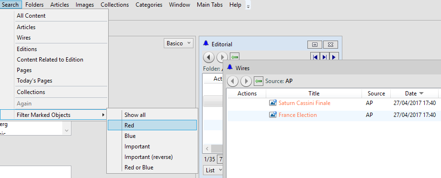441x178 pixels.
Task: Sort Wires by Date column
Action: pyautogui.click(x=414, y=94)
